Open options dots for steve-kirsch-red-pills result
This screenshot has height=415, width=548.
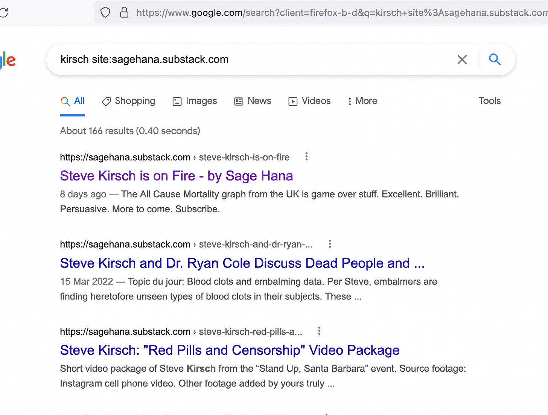coord(319,331)
